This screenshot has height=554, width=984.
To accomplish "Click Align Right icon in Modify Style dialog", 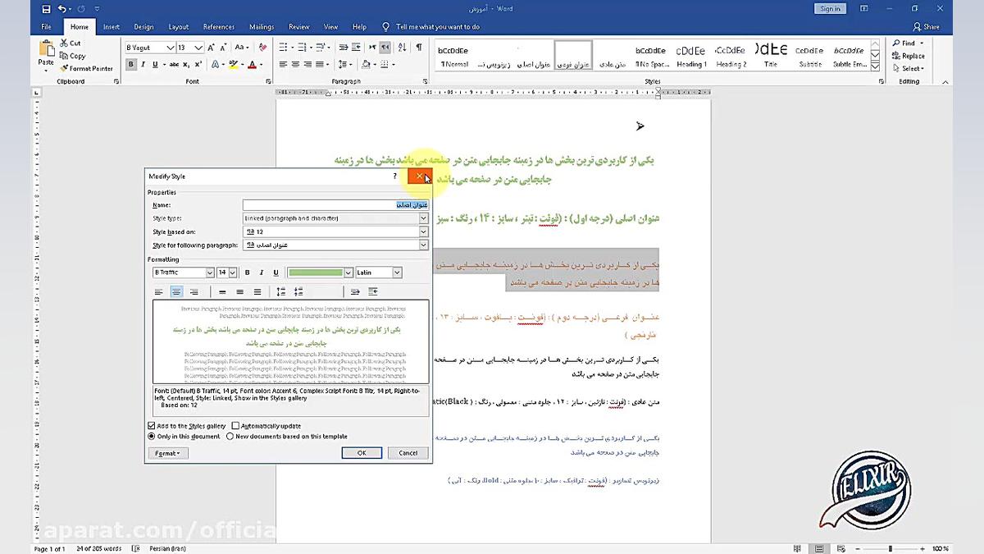I will pos(194,291).
